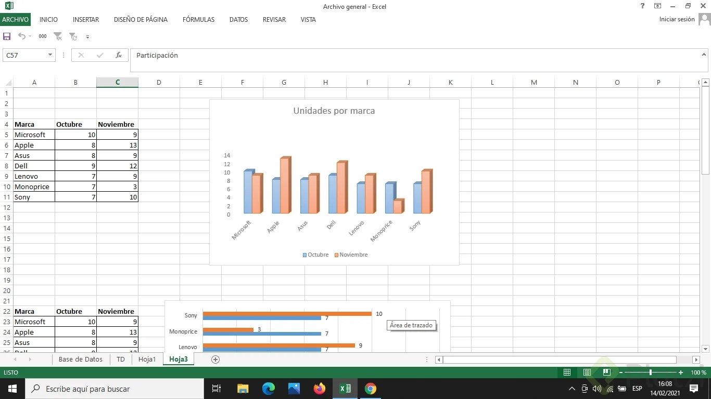
Task: Click the Noviembre legend entry in chart
Action: click(351, 255)
